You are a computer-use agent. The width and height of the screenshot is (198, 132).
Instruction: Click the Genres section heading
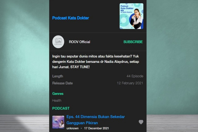pyautogui.click(x=58, y=94)
